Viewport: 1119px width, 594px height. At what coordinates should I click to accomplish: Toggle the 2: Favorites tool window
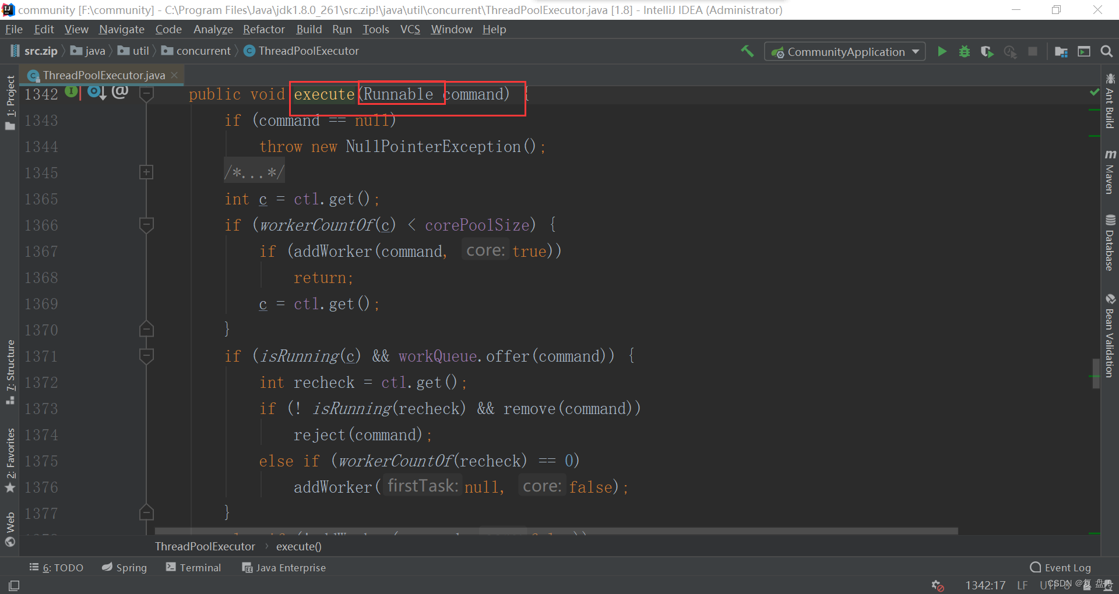click(10, 460)
